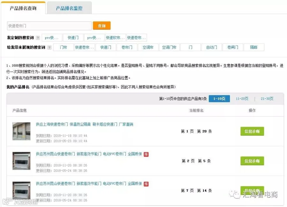This screenshot has height=207, width=287.
Task: Choose the 快速门 customized keyword tag
Action: (73, 38)
